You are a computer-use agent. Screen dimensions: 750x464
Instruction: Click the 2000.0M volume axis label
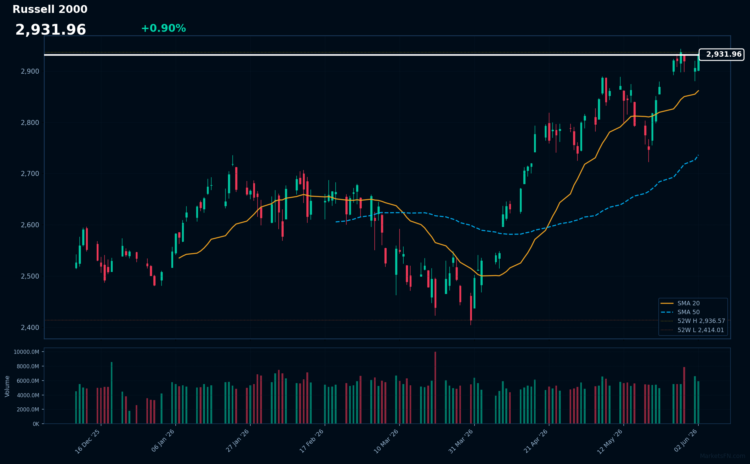tap(28, 410)
